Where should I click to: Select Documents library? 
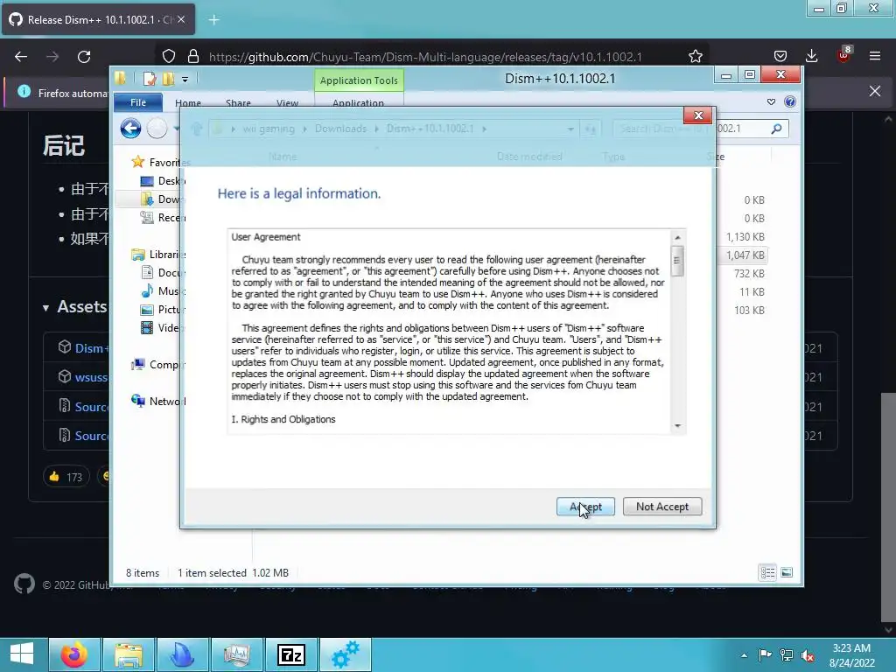162,273
